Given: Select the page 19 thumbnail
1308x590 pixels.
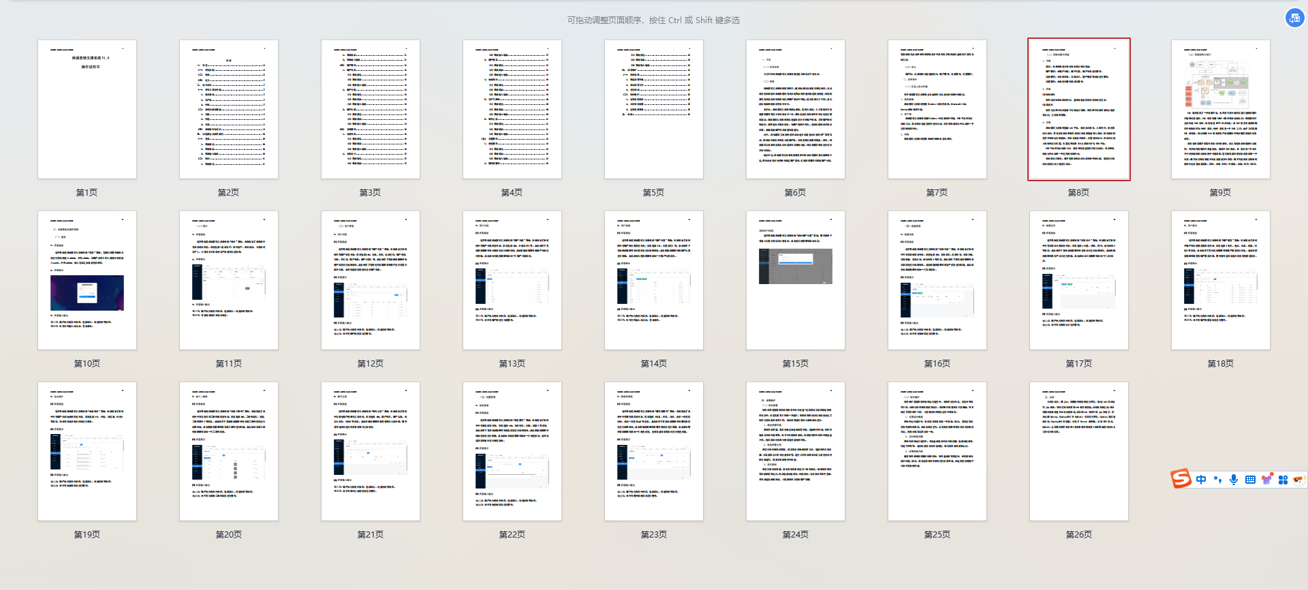Looking at the screenshot, I should [87, 452].
